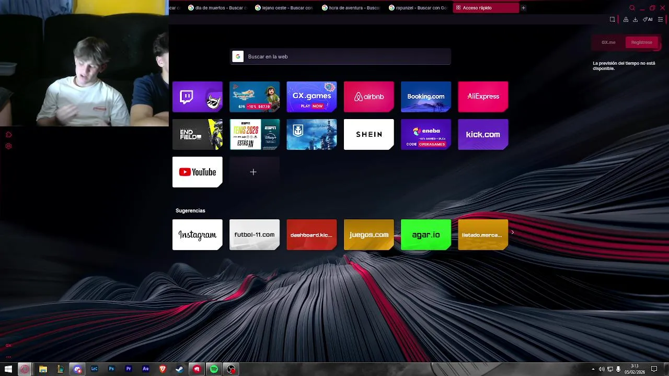669x376 pixels.
Task: Open the Endfield game tile
Action: [x=198, y=134]
